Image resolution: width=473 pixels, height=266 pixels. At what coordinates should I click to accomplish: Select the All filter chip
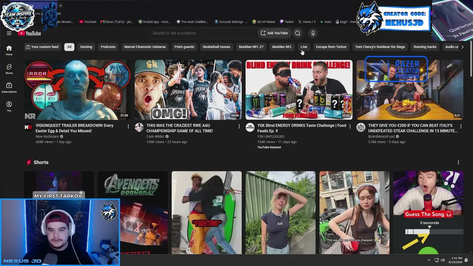69,47
